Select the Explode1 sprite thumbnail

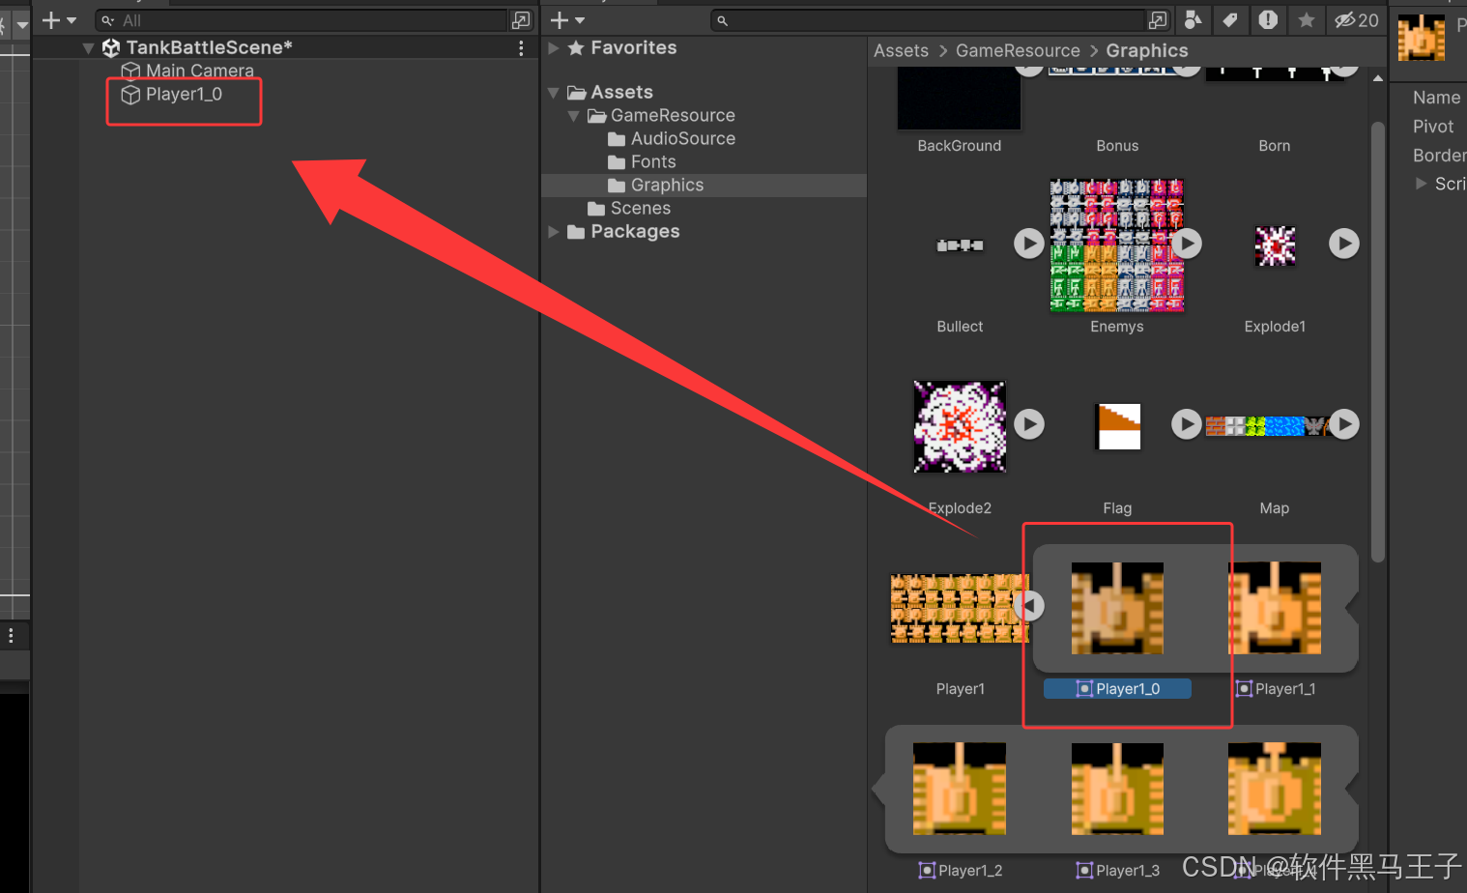click(x=1275, y=245)
